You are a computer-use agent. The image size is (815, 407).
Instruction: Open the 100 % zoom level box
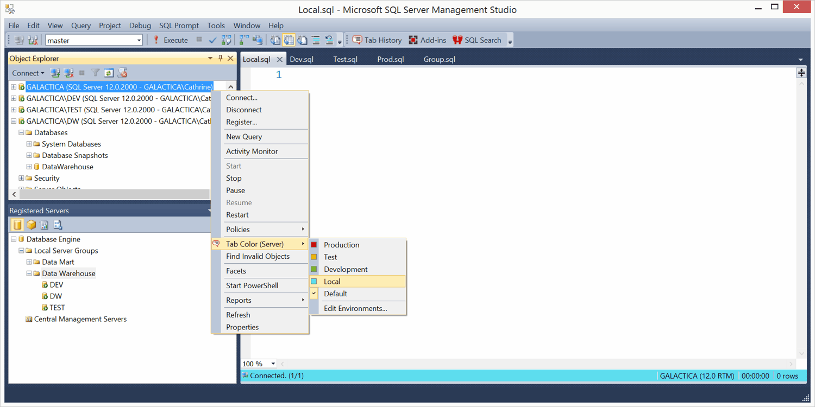pyautogui.click(x=259, y=364)
